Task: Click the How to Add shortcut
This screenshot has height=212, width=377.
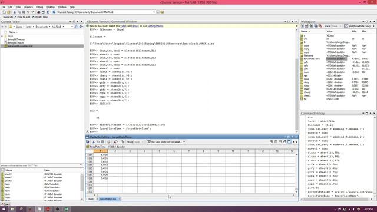Action: (22, 17)
